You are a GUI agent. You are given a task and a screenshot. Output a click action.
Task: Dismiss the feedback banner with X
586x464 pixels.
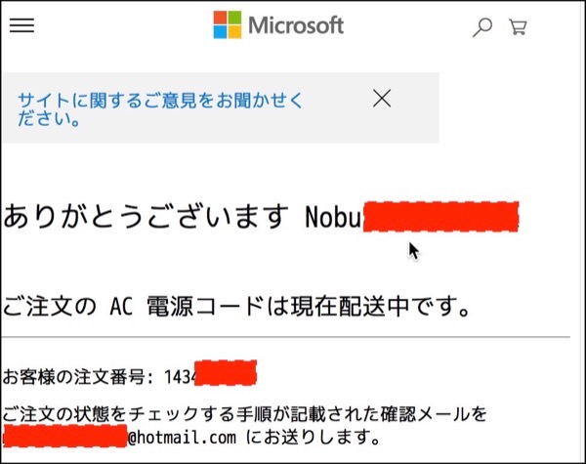click(x=382, y=98)
